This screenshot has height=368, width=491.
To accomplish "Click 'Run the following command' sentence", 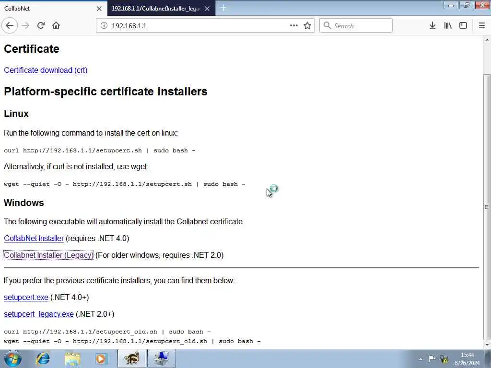I will click(x=91, y=133).
